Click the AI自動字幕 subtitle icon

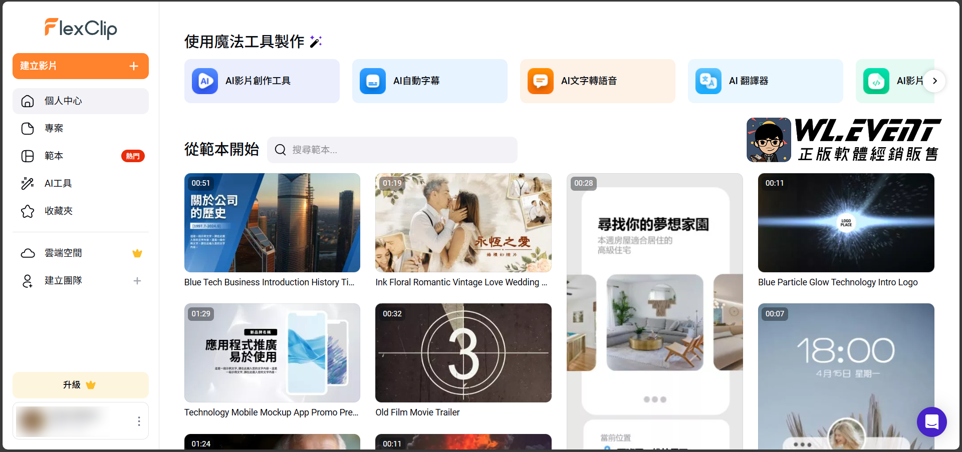pyautogui.click(x=373, y=81)
